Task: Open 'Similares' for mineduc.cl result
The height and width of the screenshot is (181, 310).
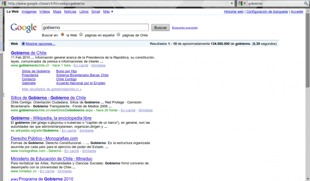Action: [65, 171]
